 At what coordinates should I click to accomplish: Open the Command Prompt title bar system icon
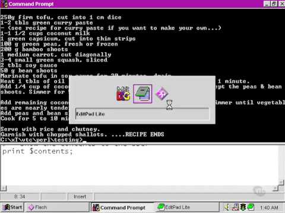click(x=4, y=4)
